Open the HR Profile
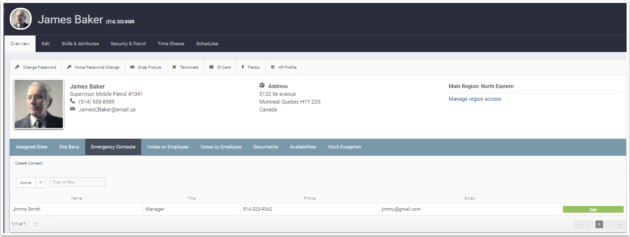The width and height of the screenshot is (630, 237). 284,67
